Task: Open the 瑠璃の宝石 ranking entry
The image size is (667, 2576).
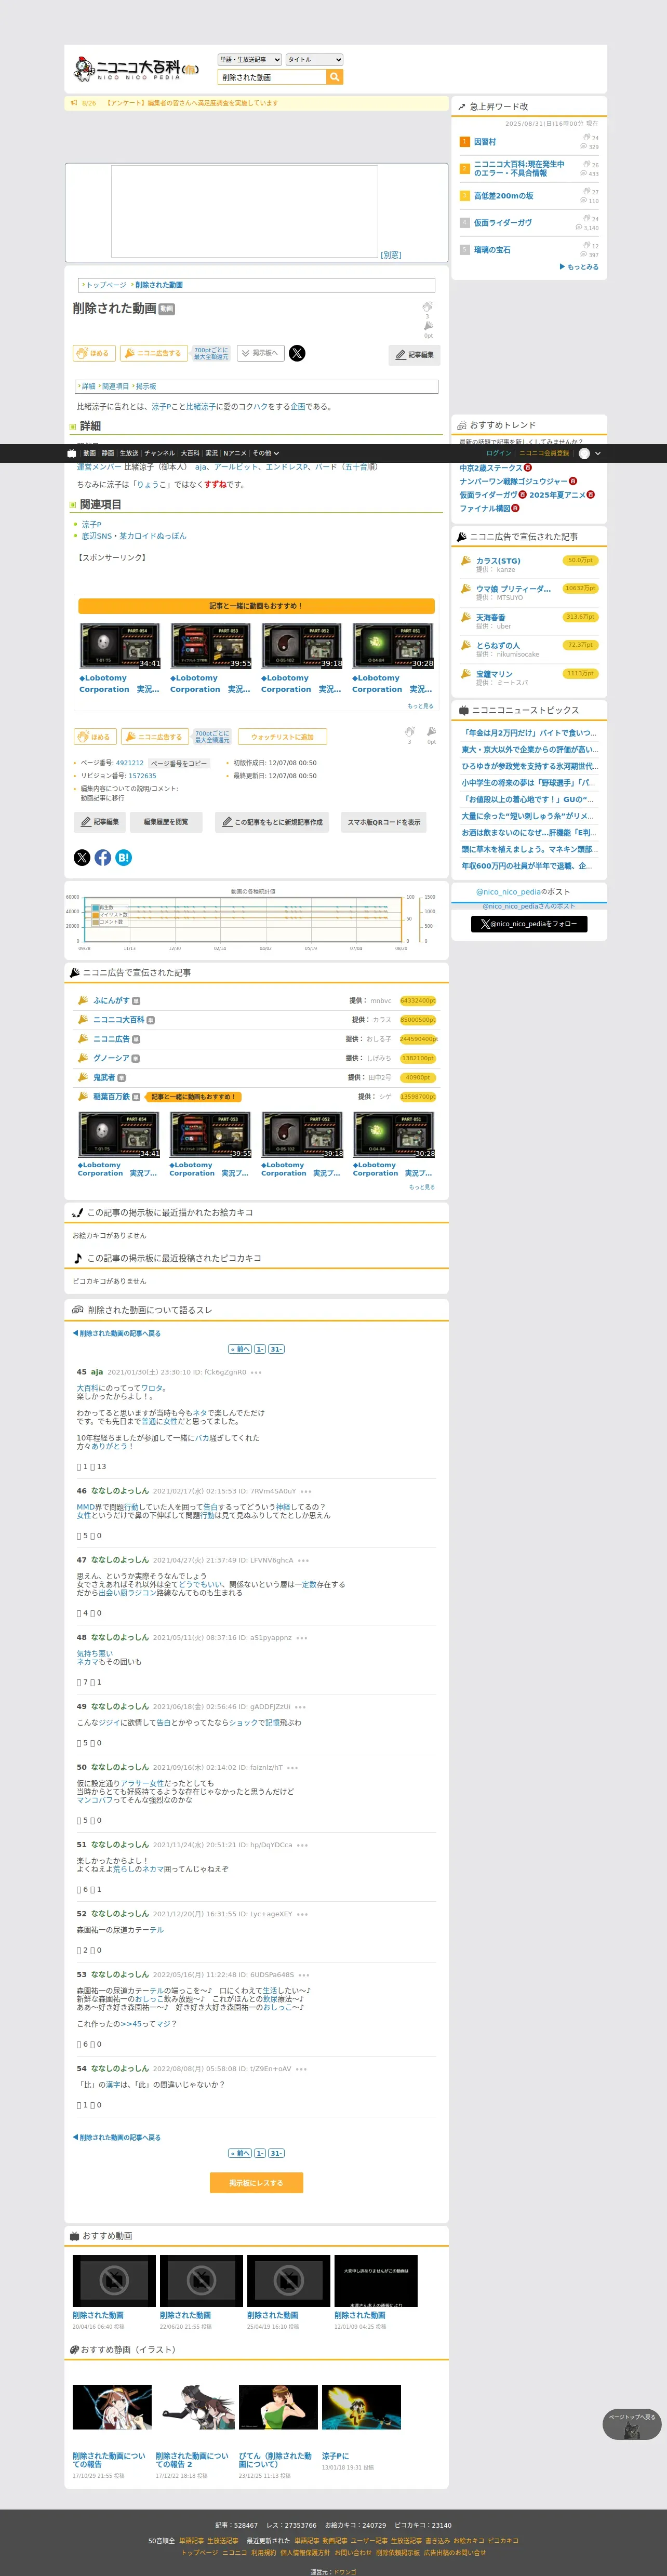Action: pos(492,250)
